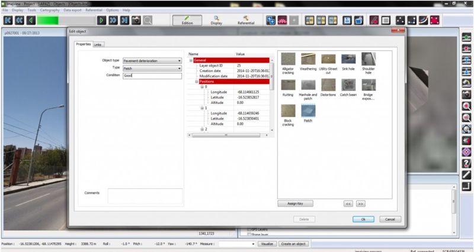Click the fast rewind double-arrow button
This screenshot has width=474, height=252.
20,21
